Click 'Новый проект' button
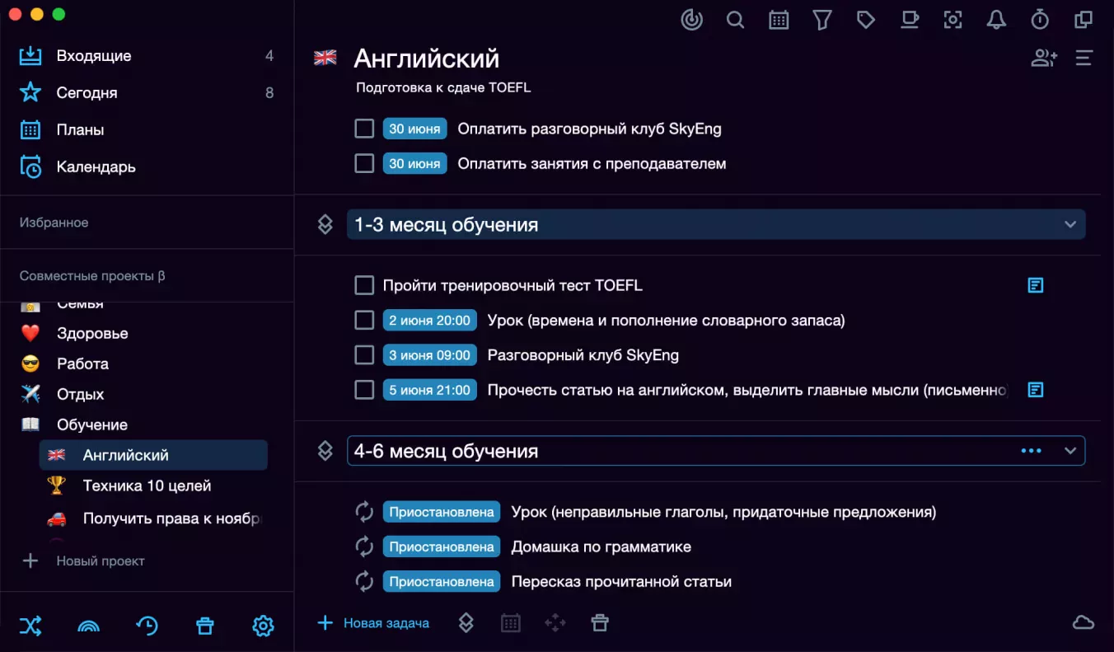 [82, 561]
